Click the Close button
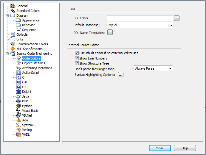Image resolution: width=206 pixels, height=155 pixels. pyautogui.click(x=160, y=148)
